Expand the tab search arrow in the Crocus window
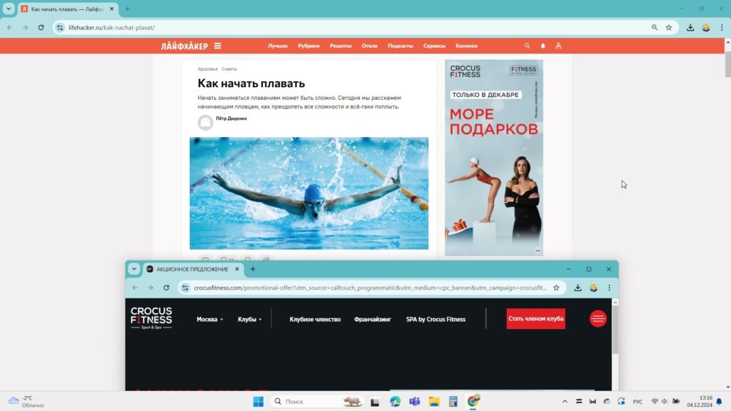Screen dimensions: 731x411 tap(134, 269)
